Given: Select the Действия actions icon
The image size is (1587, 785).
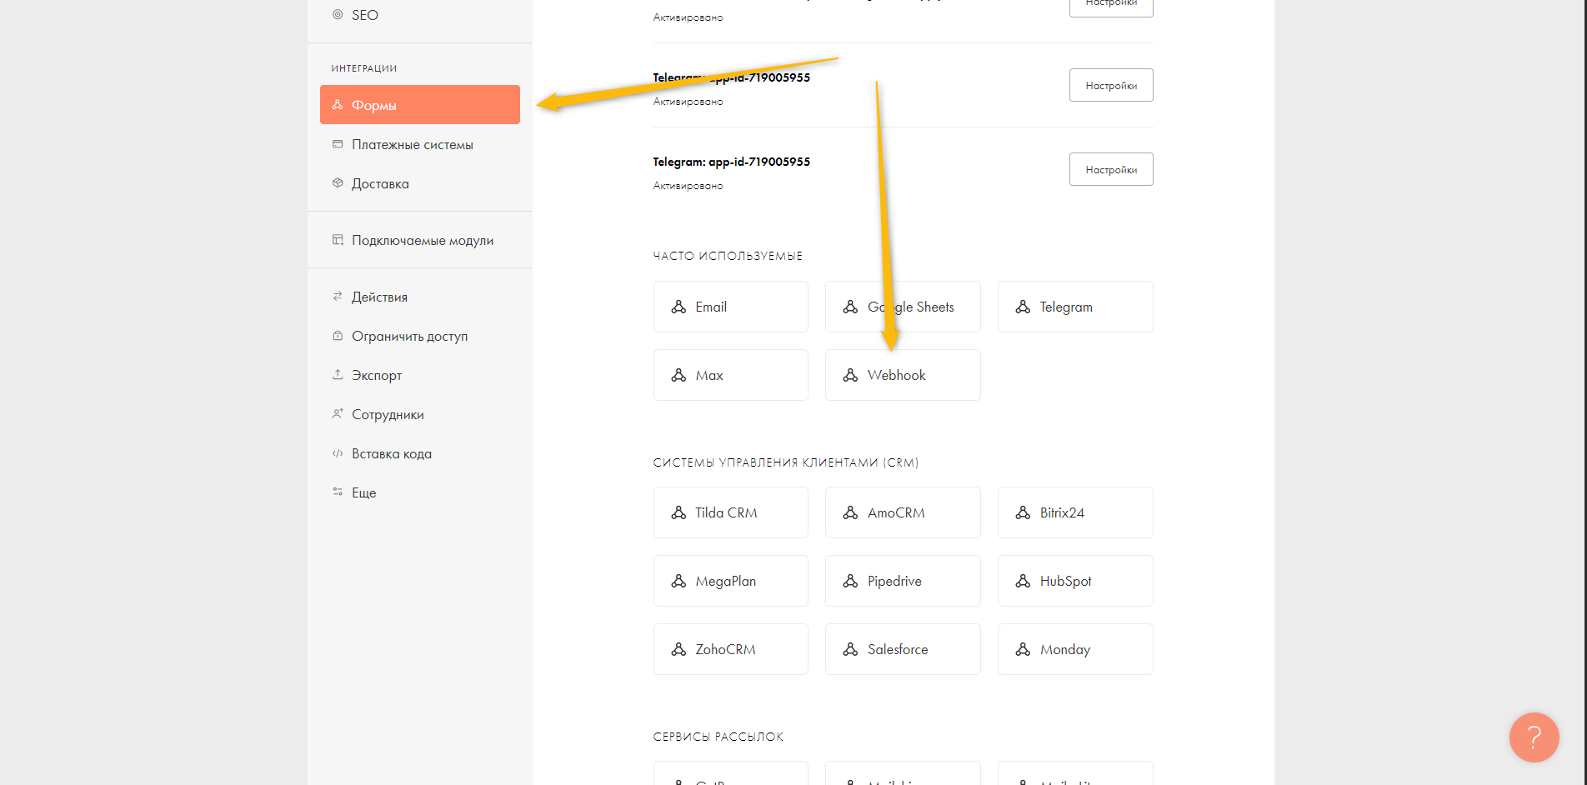Looking at the screenshot, I should (337, 297).
